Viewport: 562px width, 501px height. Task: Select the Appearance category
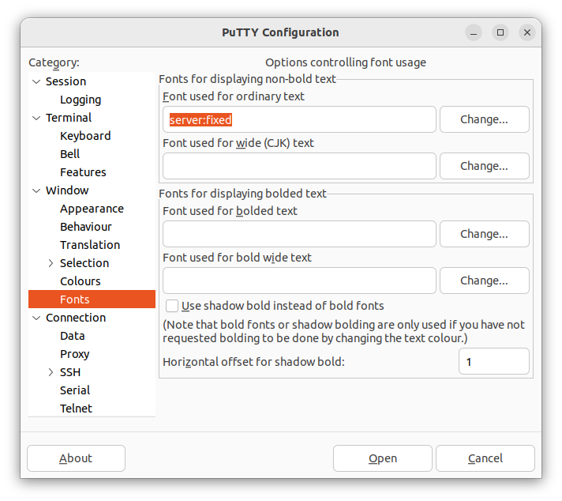point(92,209)
